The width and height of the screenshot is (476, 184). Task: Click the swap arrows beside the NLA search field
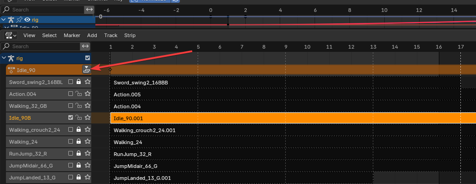[x=85, y=46]
